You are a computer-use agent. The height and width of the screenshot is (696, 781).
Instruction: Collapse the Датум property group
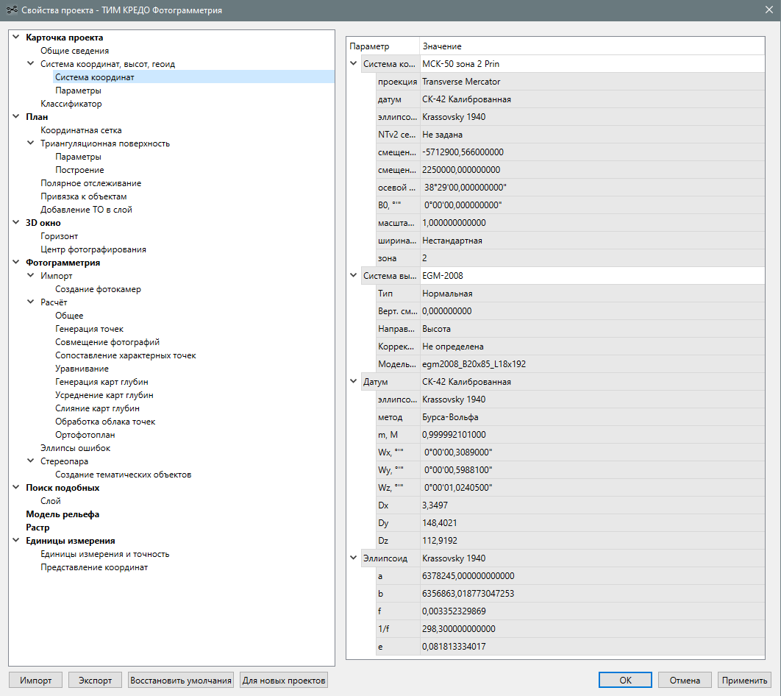click(x=353, y=382)
